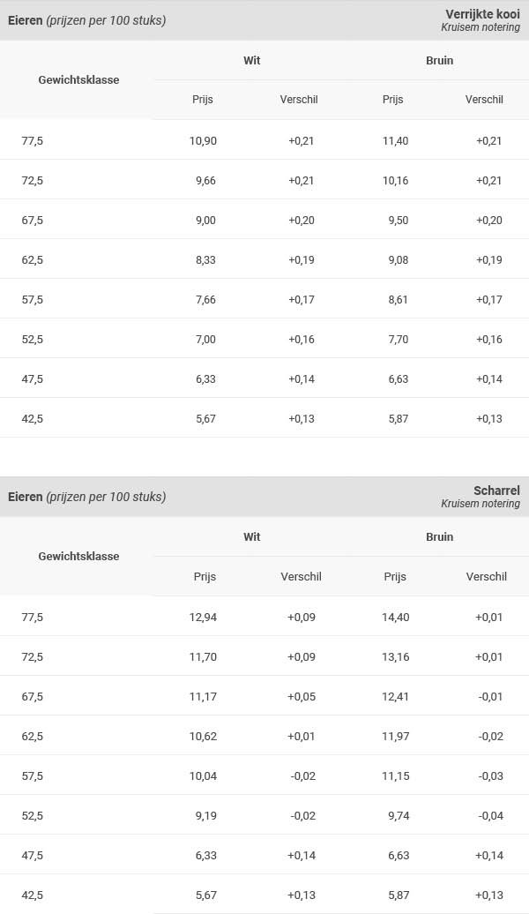Click the Scharrel white price 12,94
The height and width of the screenshot is (914, 529).
[x=203, y=617]
